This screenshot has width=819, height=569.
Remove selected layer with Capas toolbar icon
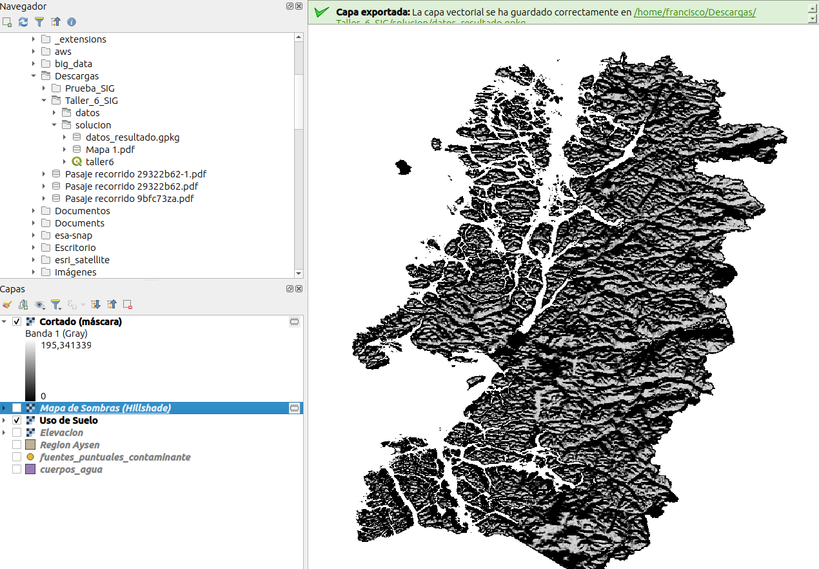coord(128,304)
